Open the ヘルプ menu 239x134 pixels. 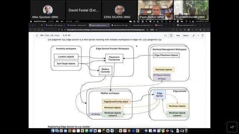pos(77,22)
